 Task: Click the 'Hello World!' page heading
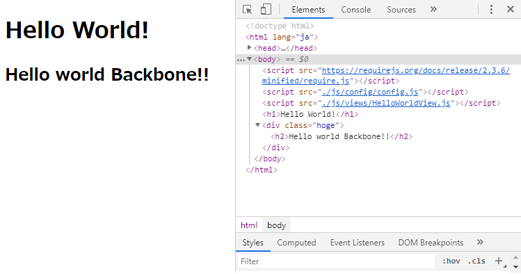tap(77, 30)
